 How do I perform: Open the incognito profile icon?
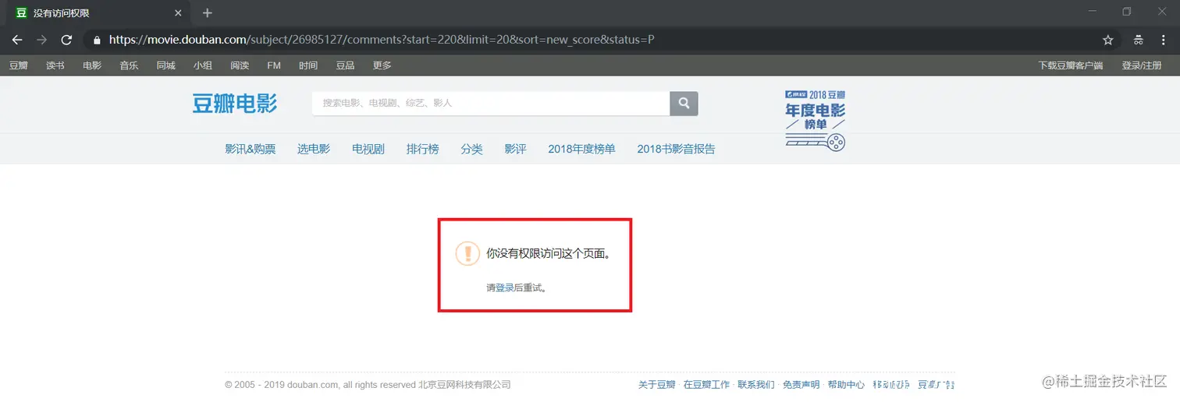[x=1139, y=40]
